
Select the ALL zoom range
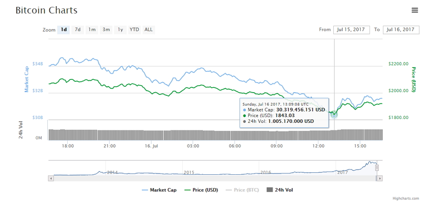148,30
